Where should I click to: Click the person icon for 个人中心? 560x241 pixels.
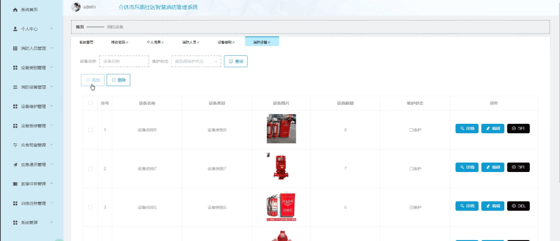click(15, 29)
